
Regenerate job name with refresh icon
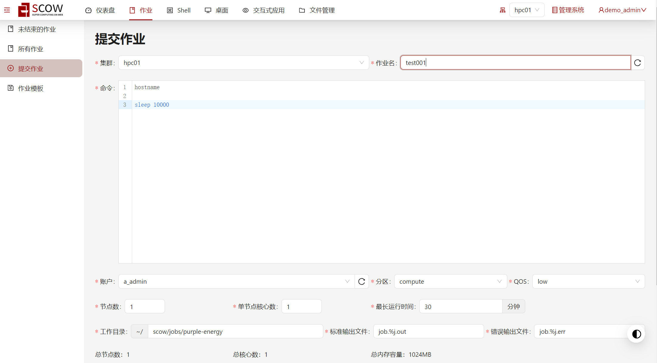[638, 63]
